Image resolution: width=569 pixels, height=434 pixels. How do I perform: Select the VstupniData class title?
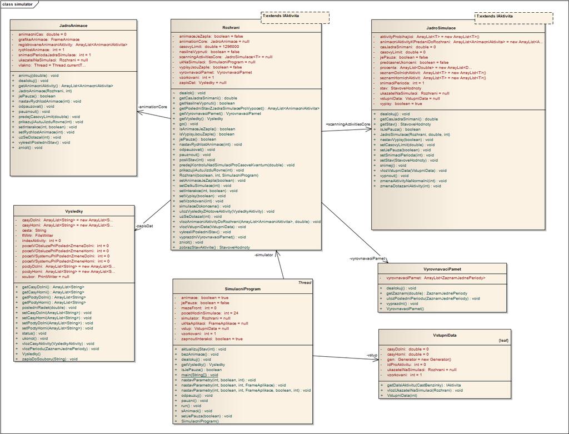[445, 335]
